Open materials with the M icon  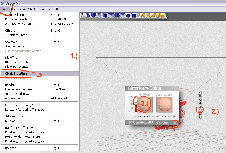coord(200,107)
